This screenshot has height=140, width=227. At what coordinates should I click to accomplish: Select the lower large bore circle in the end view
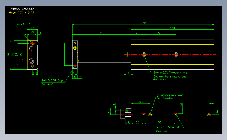point(31,61)
